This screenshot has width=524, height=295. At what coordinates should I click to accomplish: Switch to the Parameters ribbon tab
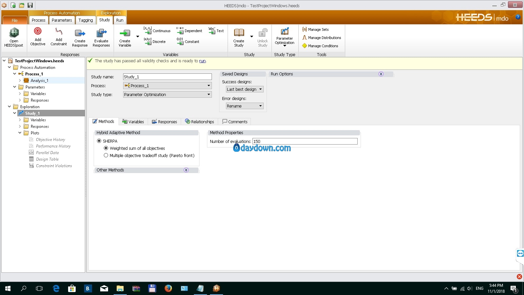(62, 20)
